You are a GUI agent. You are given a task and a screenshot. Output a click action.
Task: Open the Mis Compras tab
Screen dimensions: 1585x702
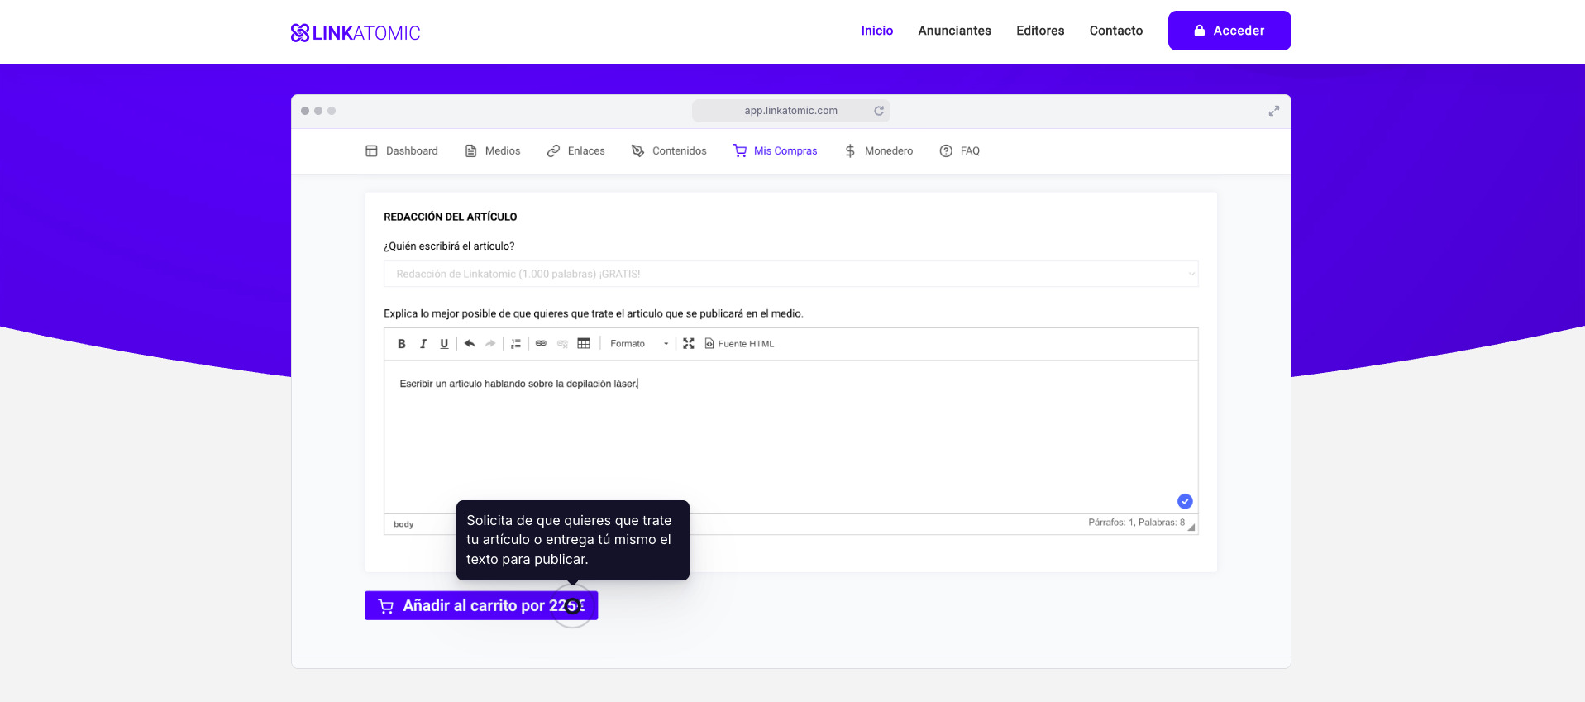(776, 151)
